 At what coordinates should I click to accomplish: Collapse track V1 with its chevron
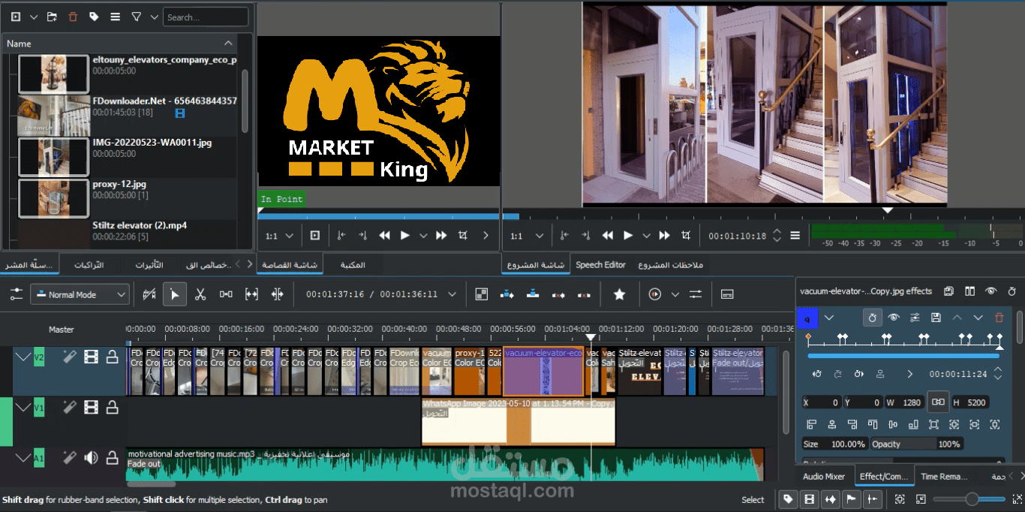coord(24,408)
